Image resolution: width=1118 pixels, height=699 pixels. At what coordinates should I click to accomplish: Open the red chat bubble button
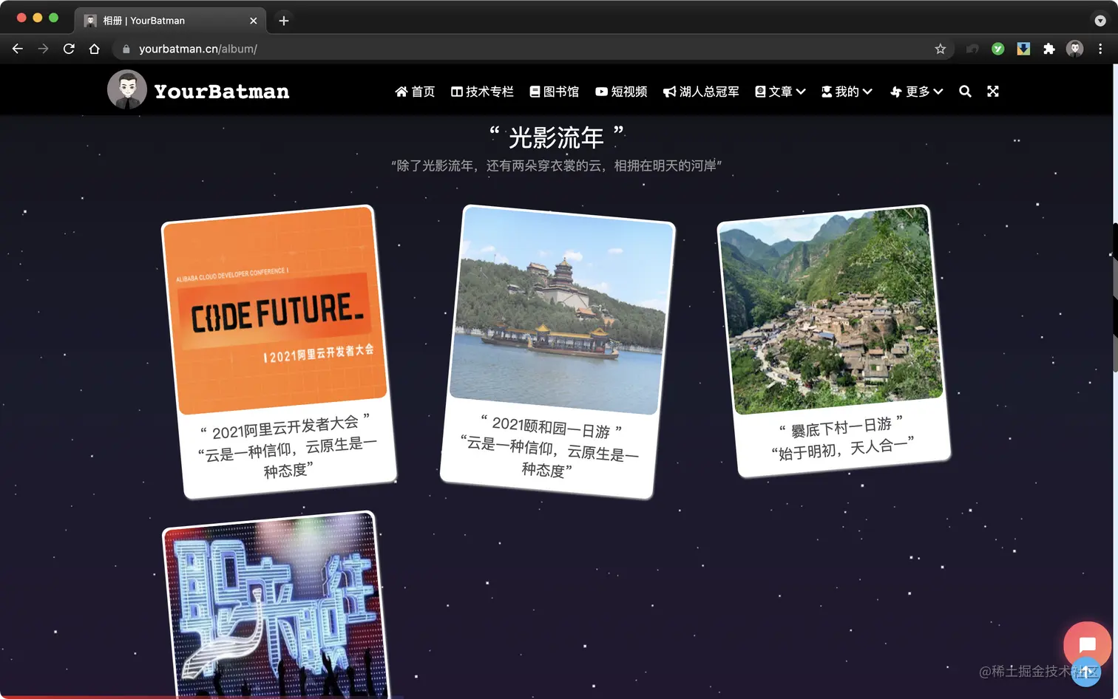point(1087,645)
